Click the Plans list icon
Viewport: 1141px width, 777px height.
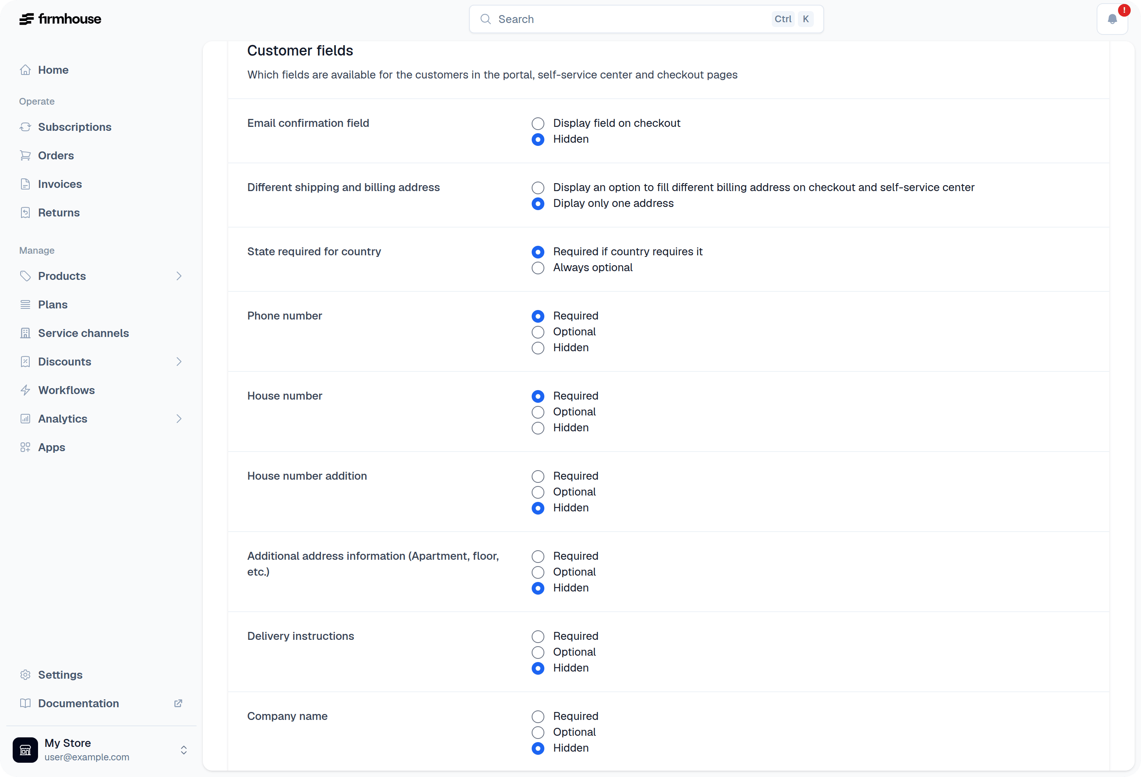coord(25,304)
